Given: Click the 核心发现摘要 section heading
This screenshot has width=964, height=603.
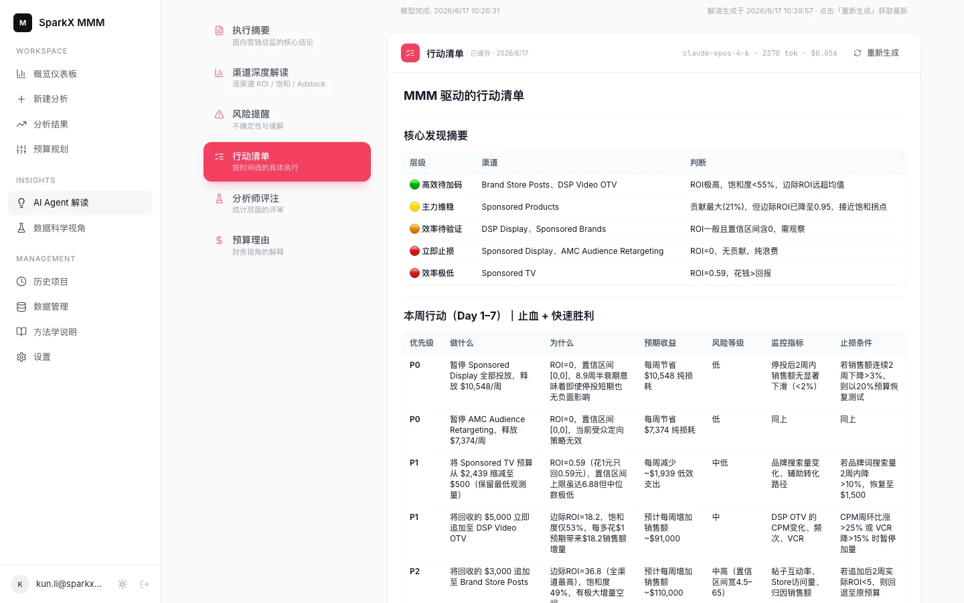Looking at the screenshot, I should 436,135.
